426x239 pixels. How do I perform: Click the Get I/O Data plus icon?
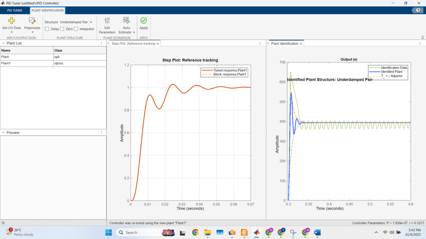point(11,21)
